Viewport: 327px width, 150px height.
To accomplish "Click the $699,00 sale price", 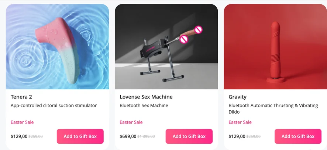I will tap(128, 136).
